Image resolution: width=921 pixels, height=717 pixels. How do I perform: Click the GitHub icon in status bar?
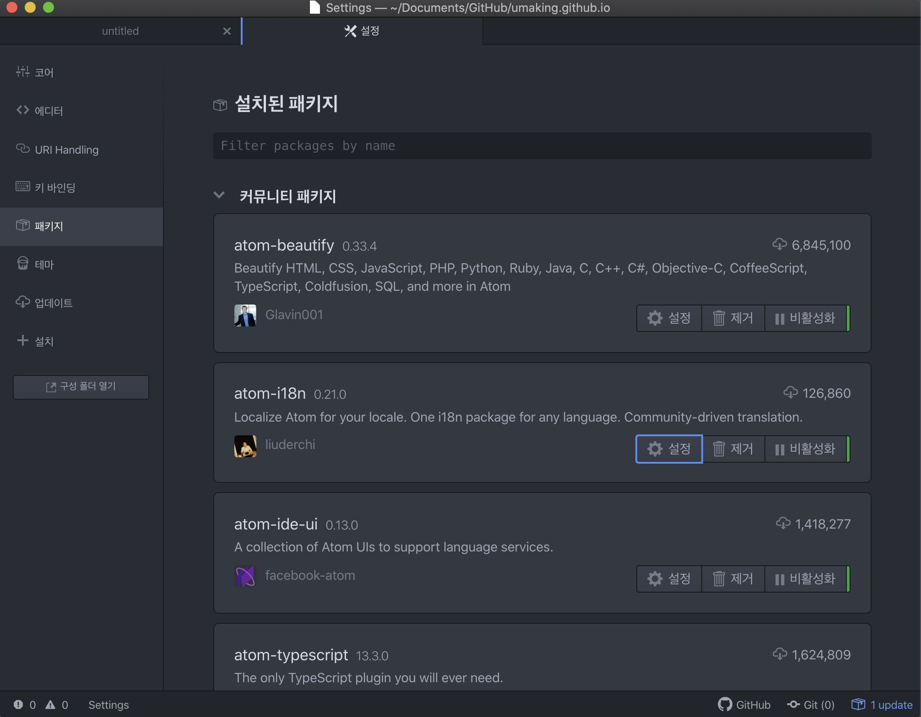[x=725, y=705]
